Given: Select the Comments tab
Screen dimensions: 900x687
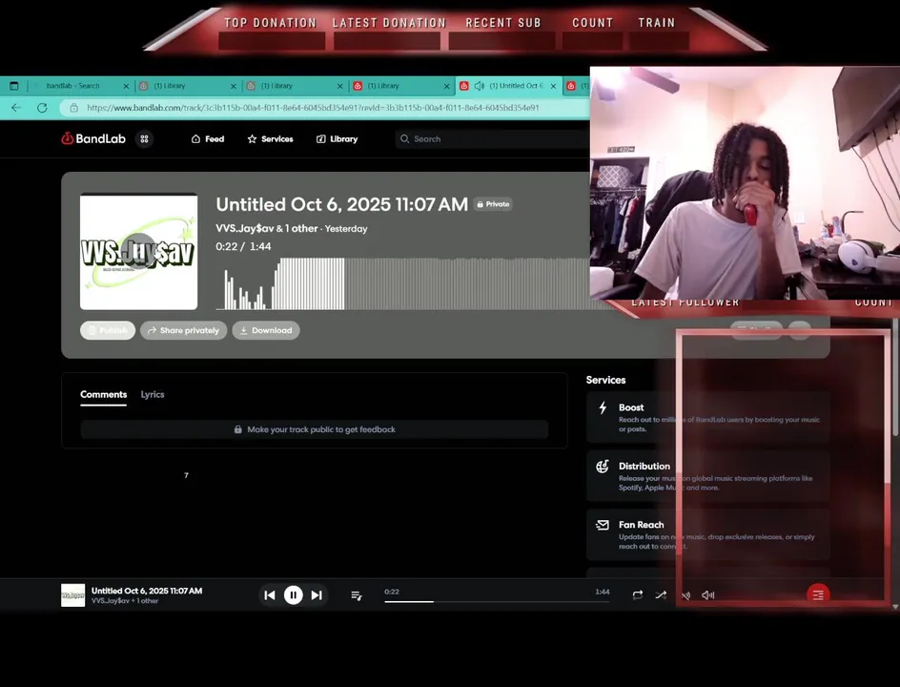Looking at the screenshot, I should (103, 395).
